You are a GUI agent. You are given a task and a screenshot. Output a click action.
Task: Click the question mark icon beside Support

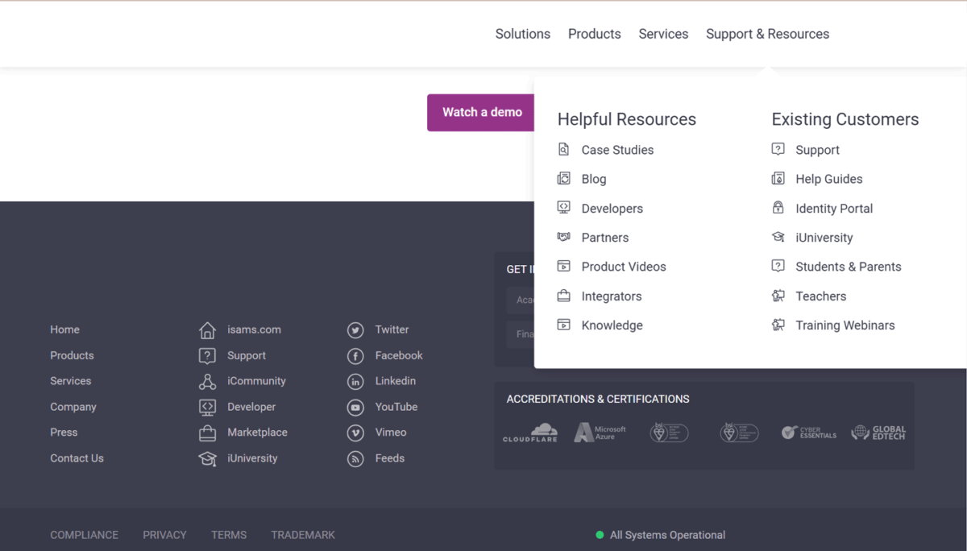coord(206,355)
